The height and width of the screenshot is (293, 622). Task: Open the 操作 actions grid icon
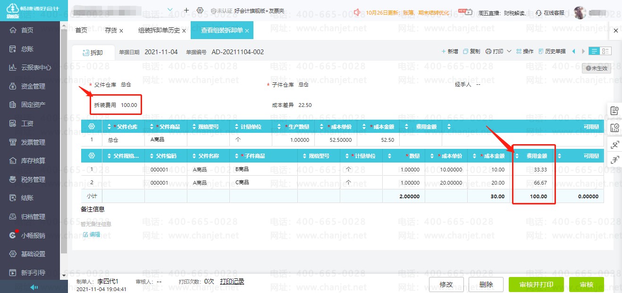coord(519,51)
